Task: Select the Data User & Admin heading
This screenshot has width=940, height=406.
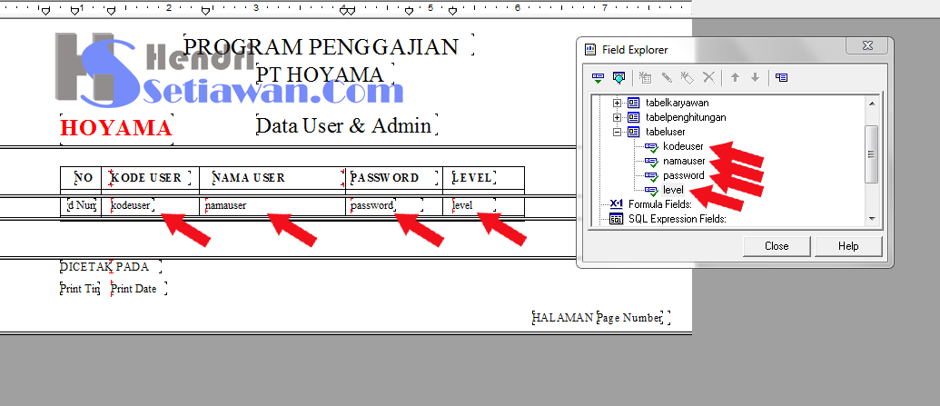Action: [x=347, y=125]
